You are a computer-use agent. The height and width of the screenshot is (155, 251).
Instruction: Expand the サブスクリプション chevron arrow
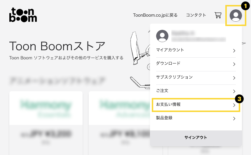[234, 78]
